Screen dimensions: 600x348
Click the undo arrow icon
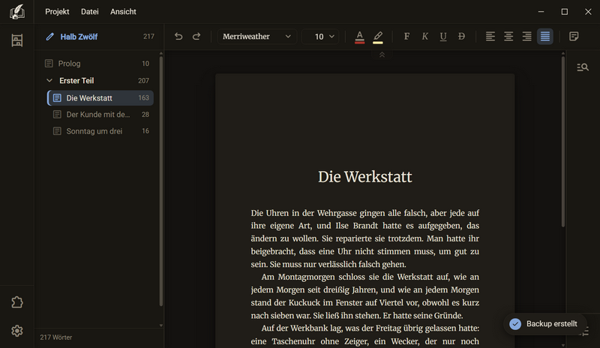click(x=178, y=36)
